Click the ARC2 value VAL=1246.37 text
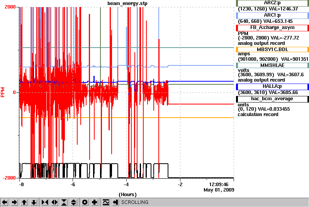The height and width of the screenshot is (207, 309). click(283, 9)
